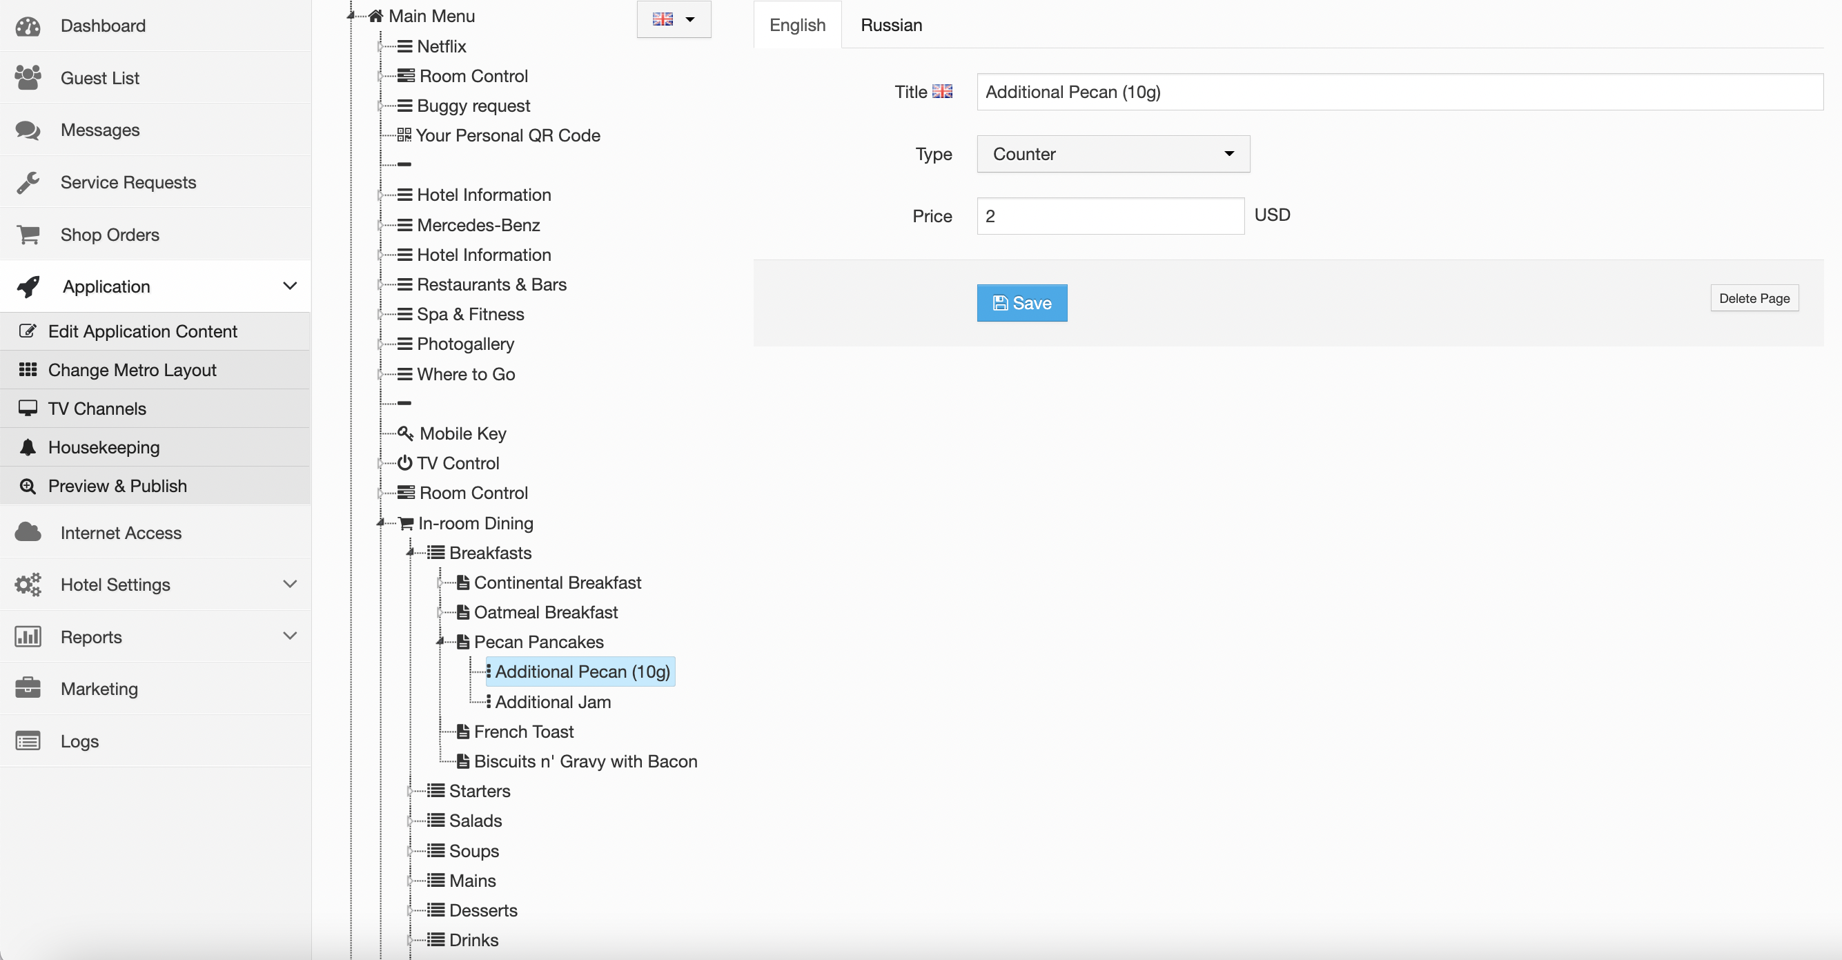
Task: Collapse the Application sidebar section chevron
Action: tap(290, 286)
